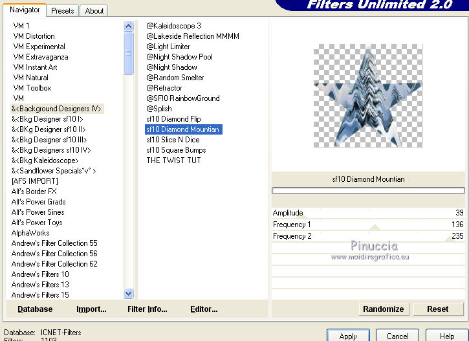The width and height of the screenshot is (469, 341).
Task: Select Andrew's Filter Collection 62
Action: tap(54, 264)
